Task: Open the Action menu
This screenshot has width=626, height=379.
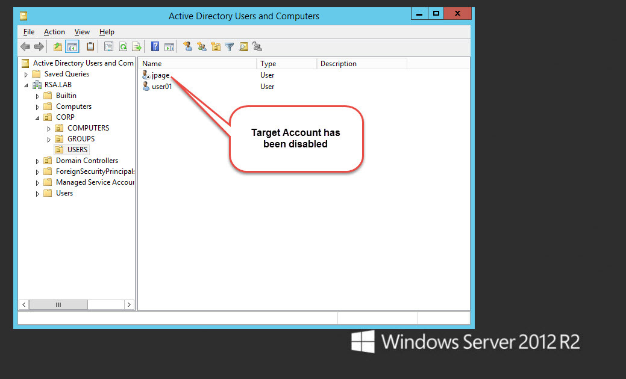Action: (x=54, y=32)
